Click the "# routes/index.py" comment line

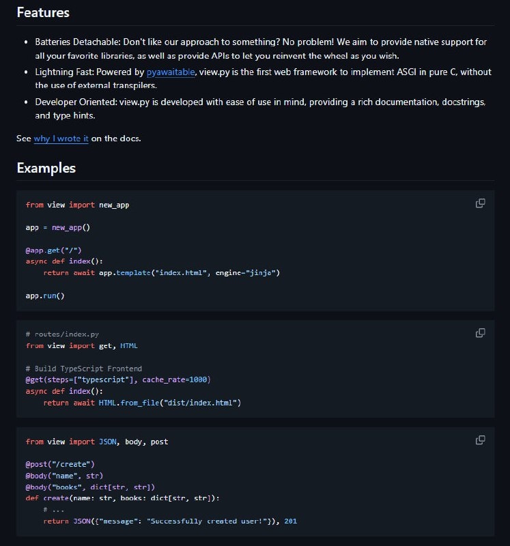62,334
